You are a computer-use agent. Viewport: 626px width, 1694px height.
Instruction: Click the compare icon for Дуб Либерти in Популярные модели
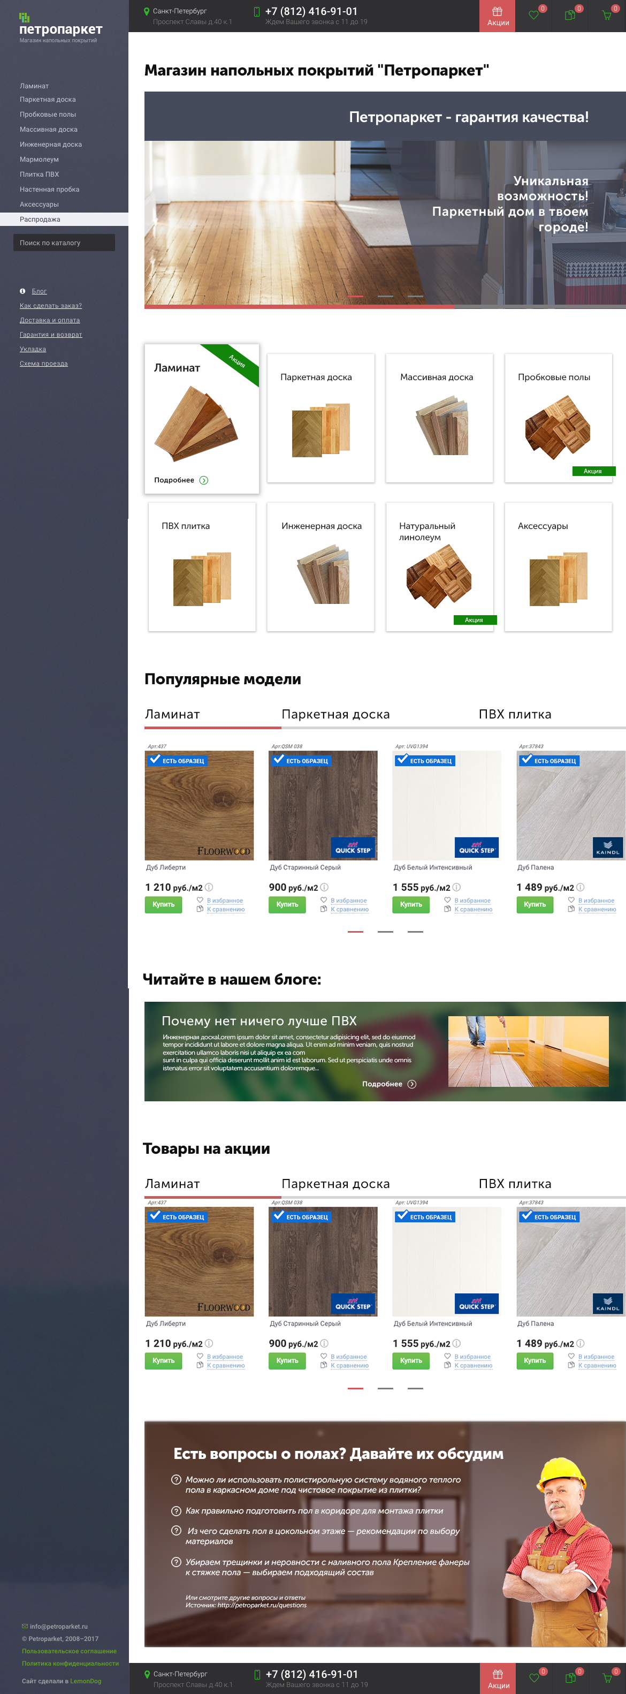point(200,910)
